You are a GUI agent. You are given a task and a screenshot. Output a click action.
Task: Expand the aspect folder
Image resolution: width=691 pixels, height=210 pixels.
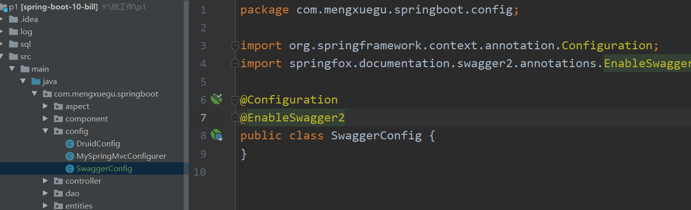pos(45,106)
